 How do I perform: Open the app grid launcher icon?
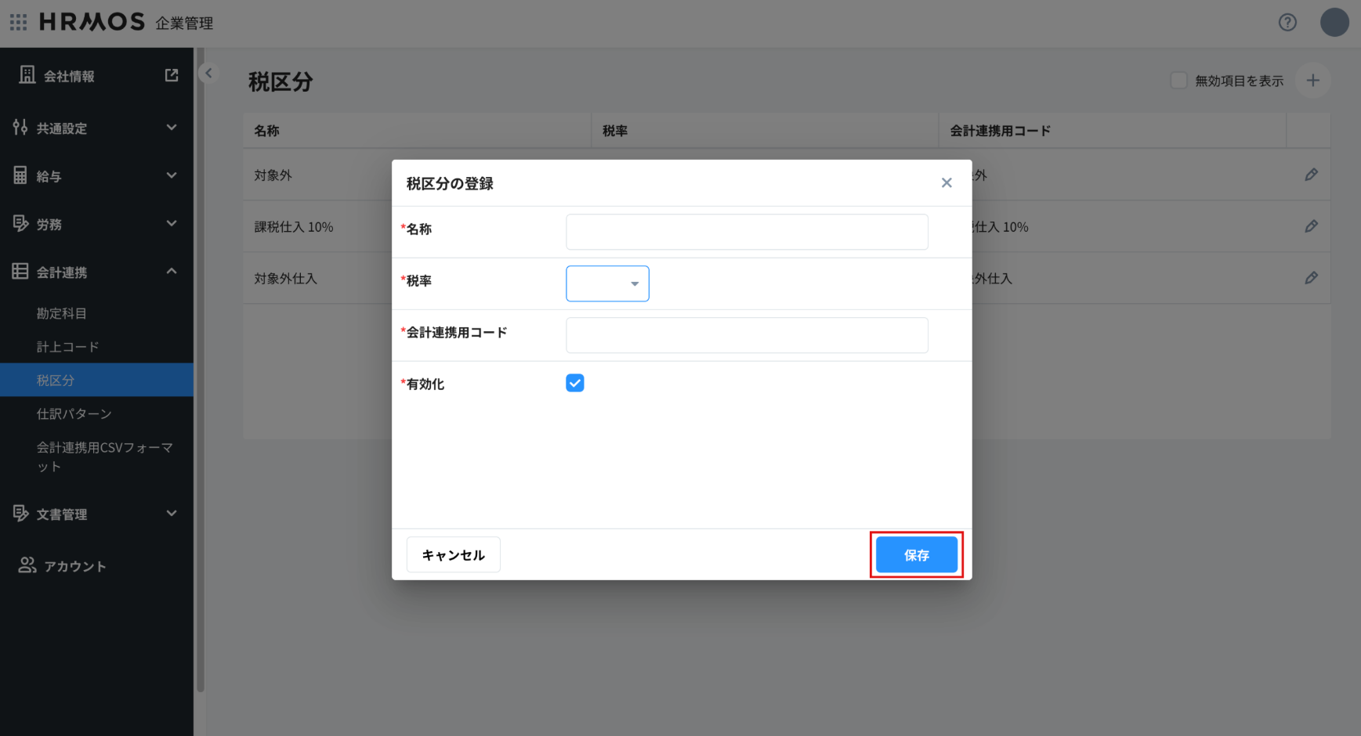point(18,22)
